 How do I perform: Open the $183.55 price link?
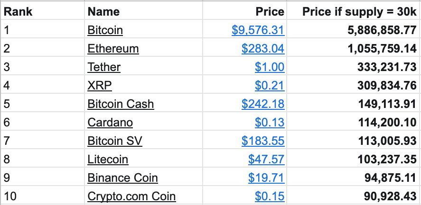click(263, 141)
